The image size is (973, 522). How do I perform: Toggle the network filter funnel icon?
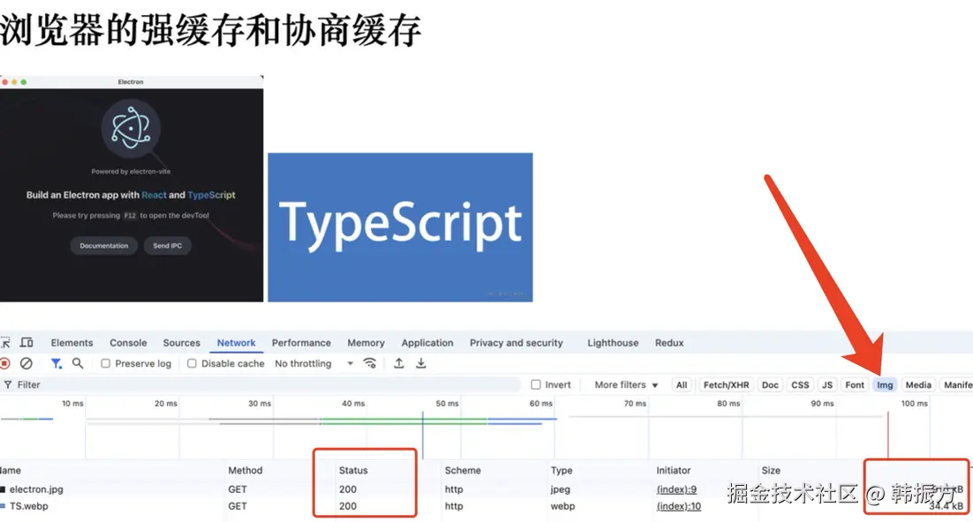pyautogui.click(x=56, y=363)
